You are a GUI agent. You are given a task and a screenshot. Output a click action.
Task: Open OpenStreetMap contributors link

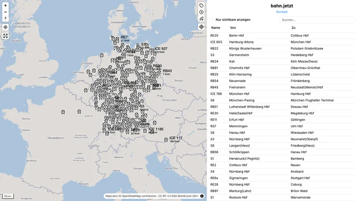point(139,196)
